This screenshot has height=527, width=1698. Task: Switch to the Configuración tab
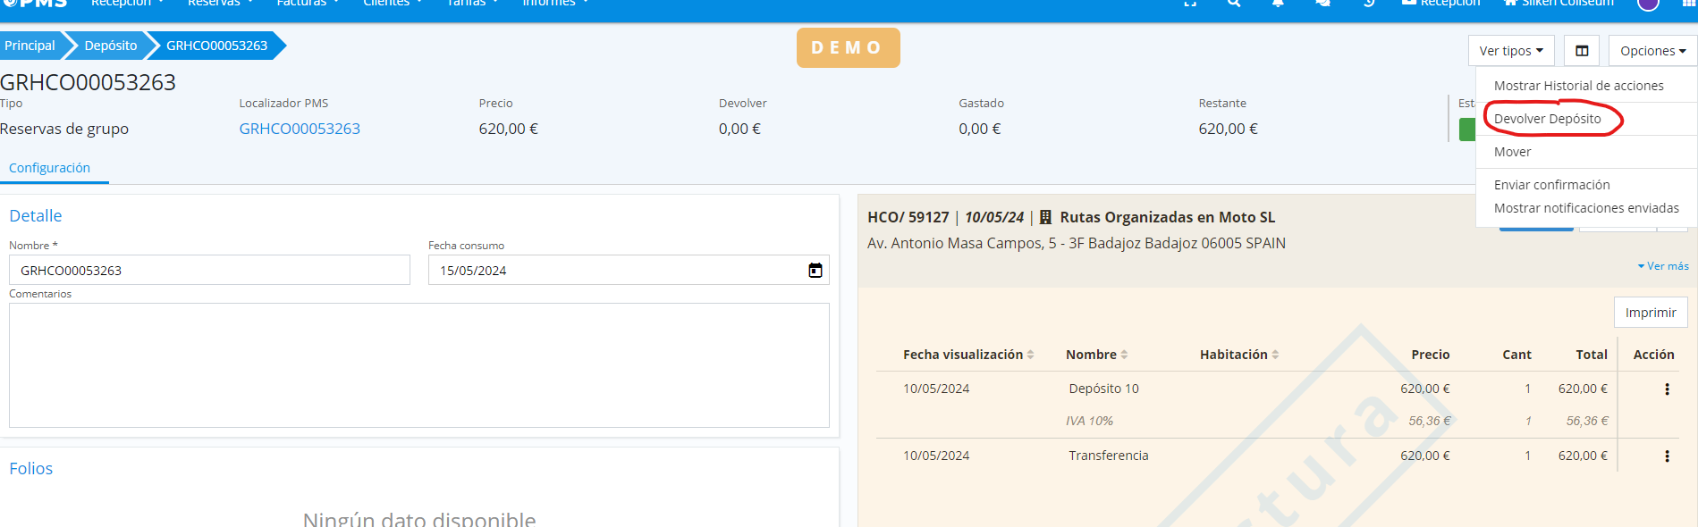tap(49, 168)
